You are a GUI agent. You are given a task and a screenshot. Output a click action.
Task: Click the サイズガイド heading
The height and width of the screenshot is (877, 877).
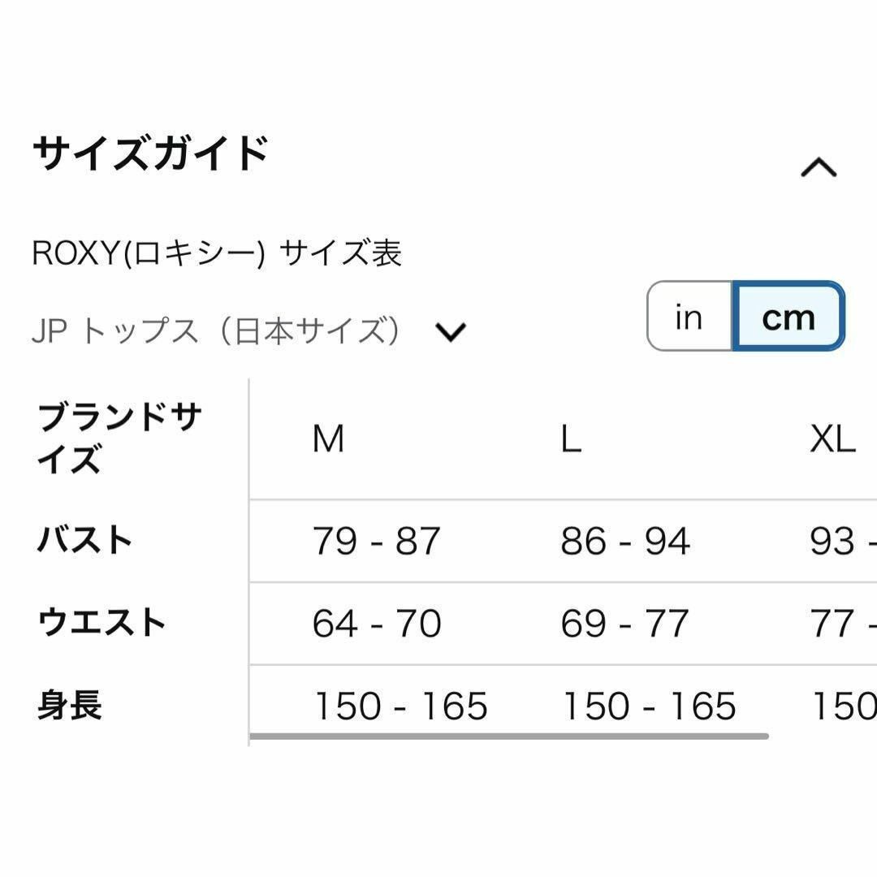click(x=150, y=153)
